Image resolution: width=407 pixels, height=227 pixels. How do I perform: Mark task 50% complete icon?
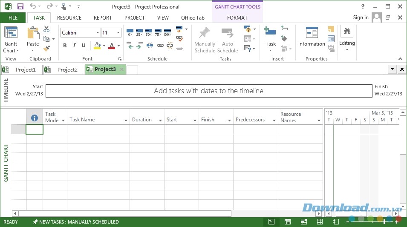(x=149, y=32)
